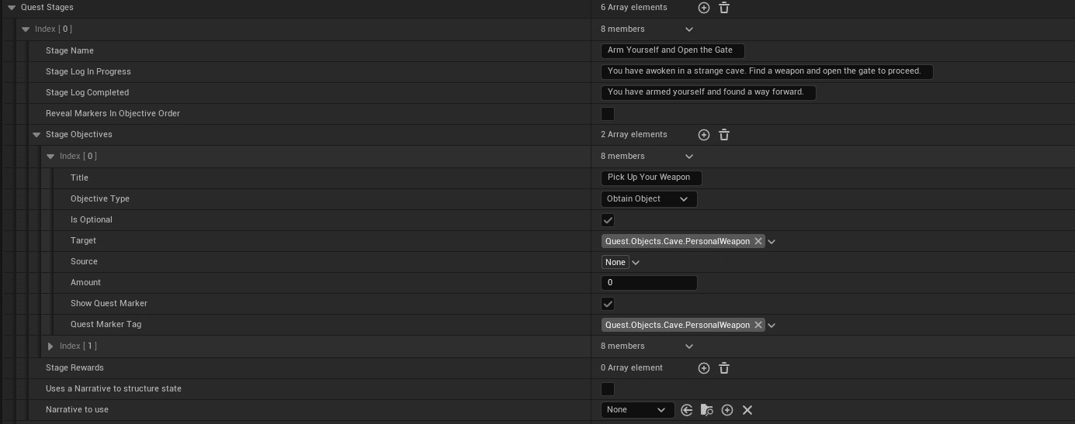Uncheck the Is Optional checkbox
This screenshot has height=424, width=1075.
608,220
